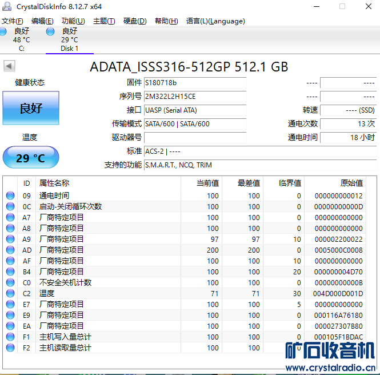Viewport: 380px width, 375px height.
Task: Click the 29 °C temperature button
Action: [x=31, y=158]
